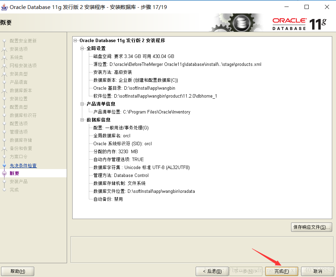The width and height of the screenshot is (336, 277).
Task: Save the response file via 保存响应文件(S)
Action: pyautogui.click(x=311, y=227)
